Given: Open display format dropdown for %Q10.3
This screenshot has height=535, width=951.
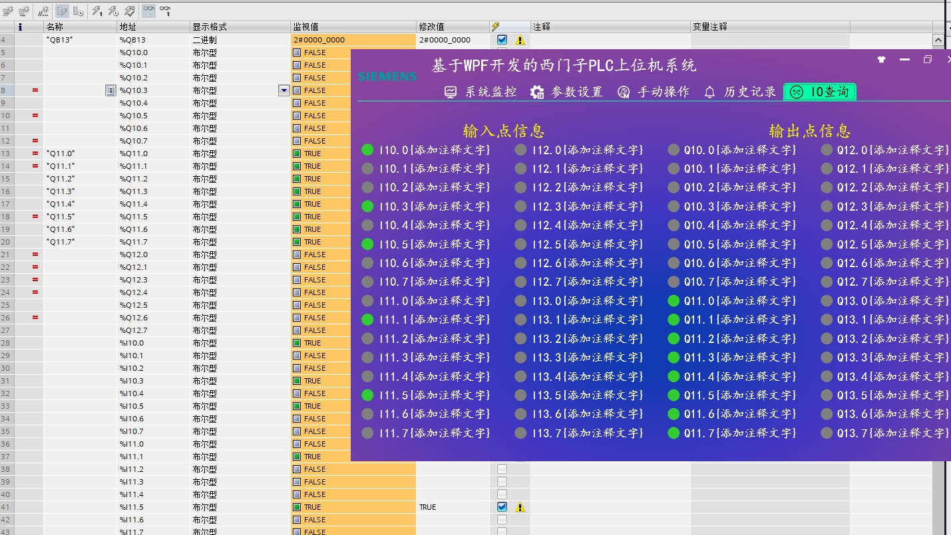Looking at the screenshot, I should click(284, 90).
